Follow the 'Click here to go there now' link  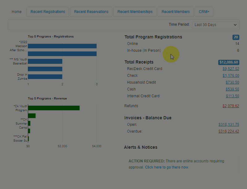point(167,167)
